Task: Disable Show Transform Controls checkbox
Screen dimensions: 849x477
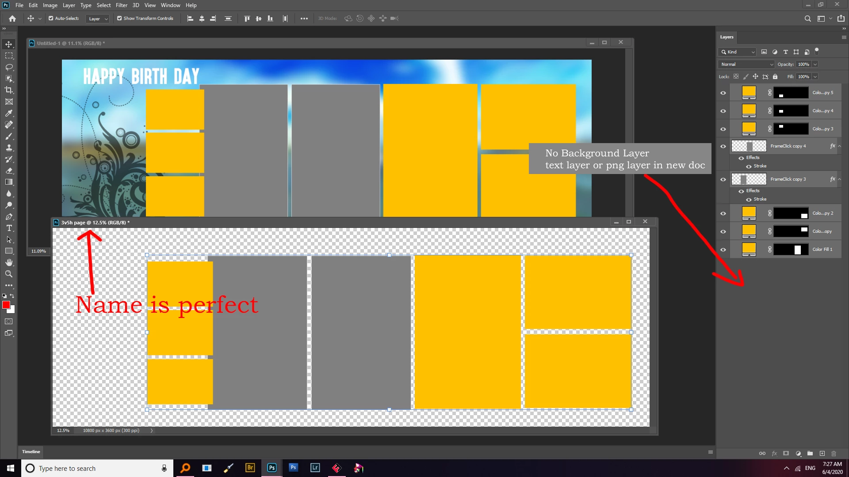Action: point(119,19)
